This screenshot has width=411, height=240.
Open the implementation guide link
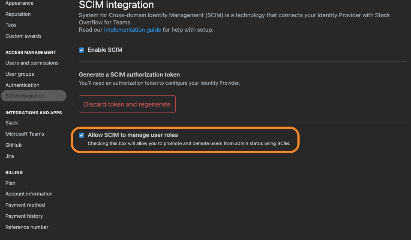coord(132,30)
